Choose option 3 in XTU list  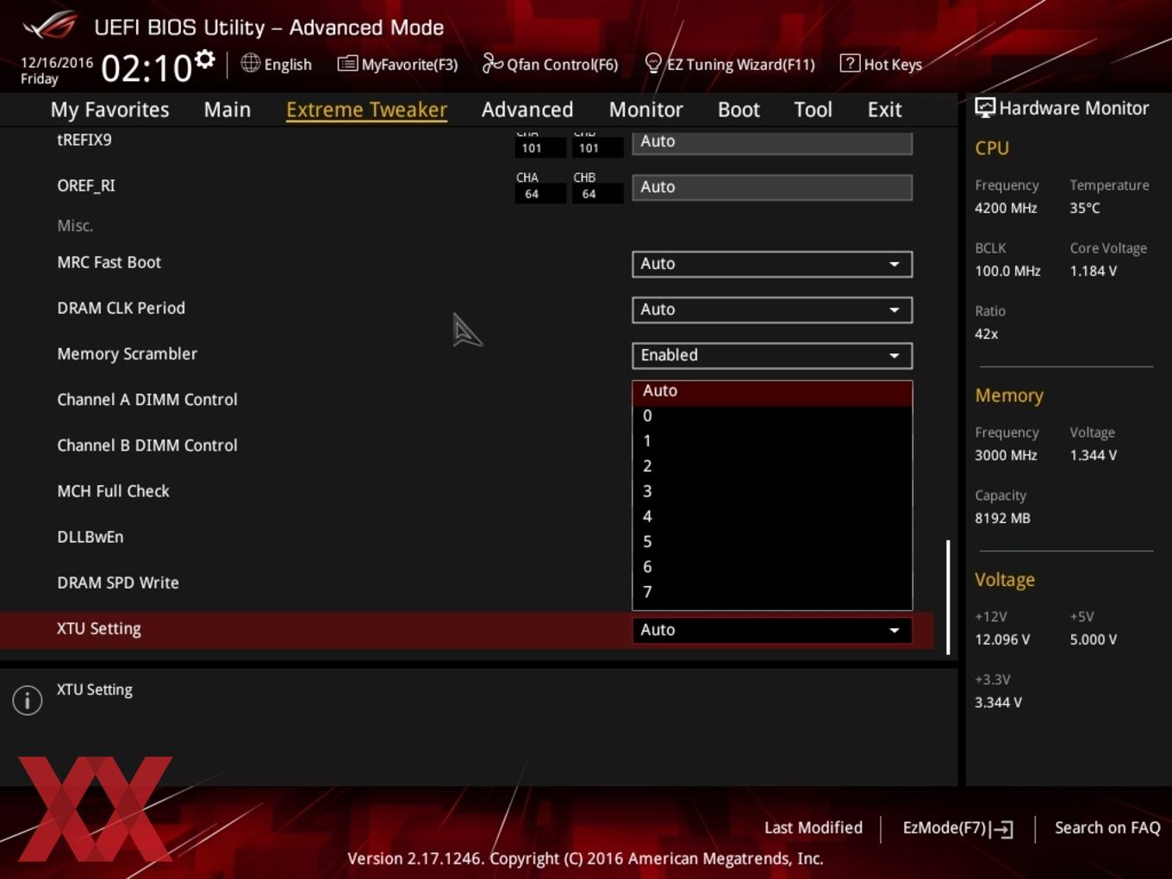(772, 491)
